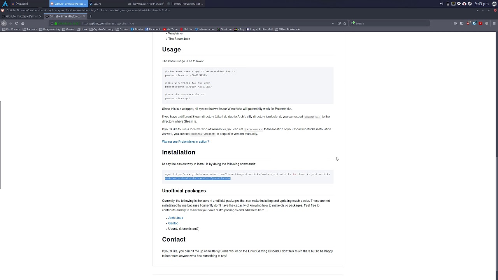Viewport: 498px width, 280px height.
Task: Open the volume control in system tray
Action: 442,3
